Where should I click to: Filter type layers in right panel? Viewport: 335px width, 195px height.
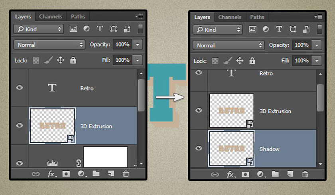(279, 29)
